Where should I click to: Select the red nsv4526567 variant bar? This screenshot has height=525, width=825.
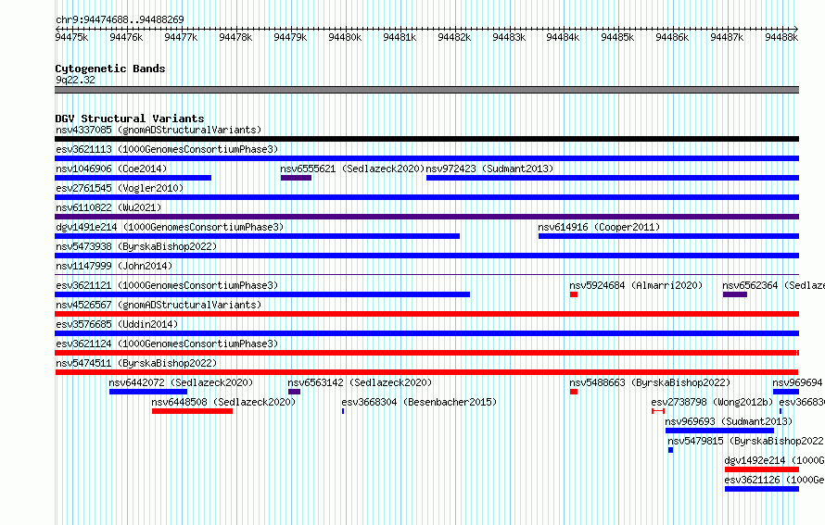(426, 314)
